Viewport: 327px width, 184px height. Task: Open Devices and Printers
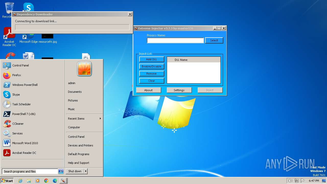(x=80, y=145)
